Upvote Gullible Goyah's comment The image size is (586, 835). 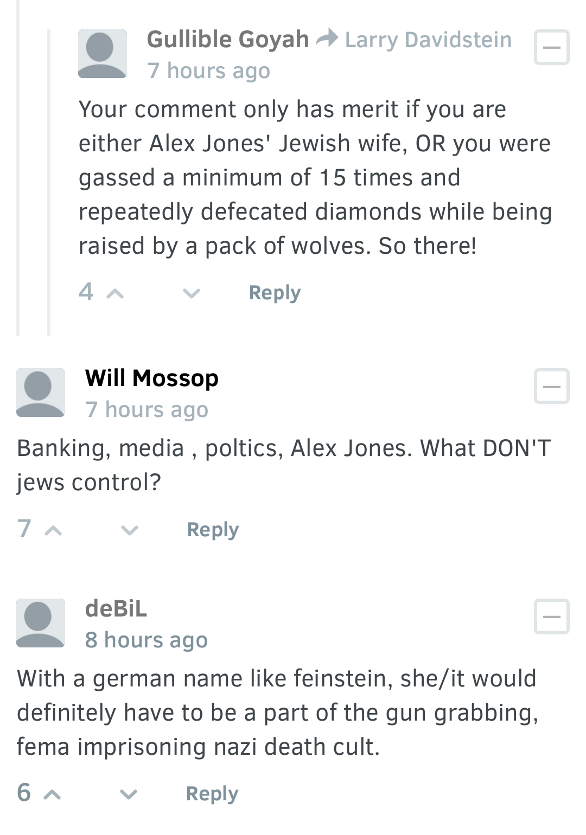[x=115, y=294]
